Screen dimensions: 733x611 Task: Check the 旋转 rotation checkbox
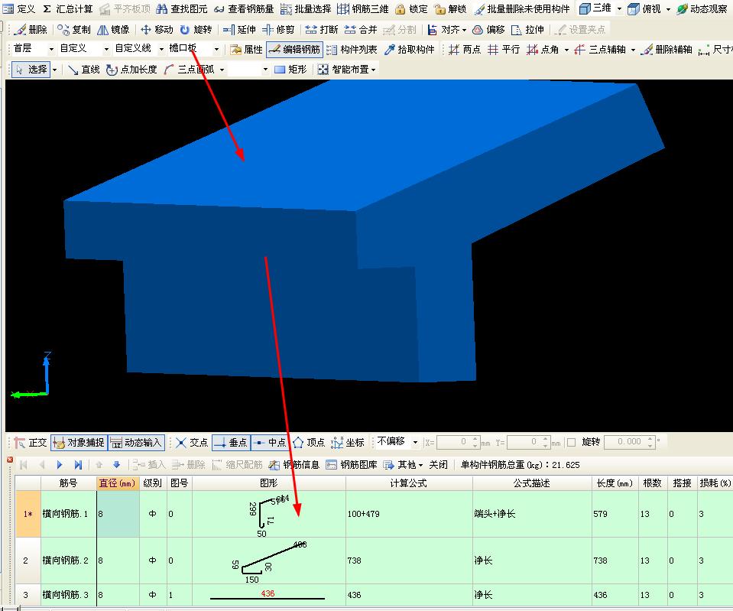point(571,442)
